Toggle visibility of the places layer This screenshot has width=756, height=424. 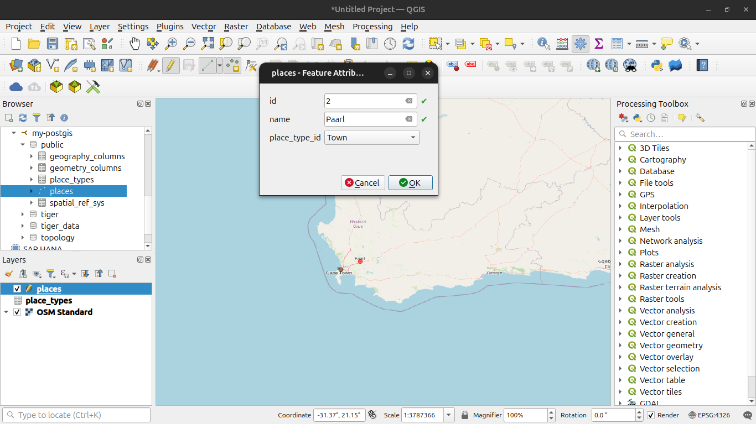pyautogui.click(x=17, y=289)
